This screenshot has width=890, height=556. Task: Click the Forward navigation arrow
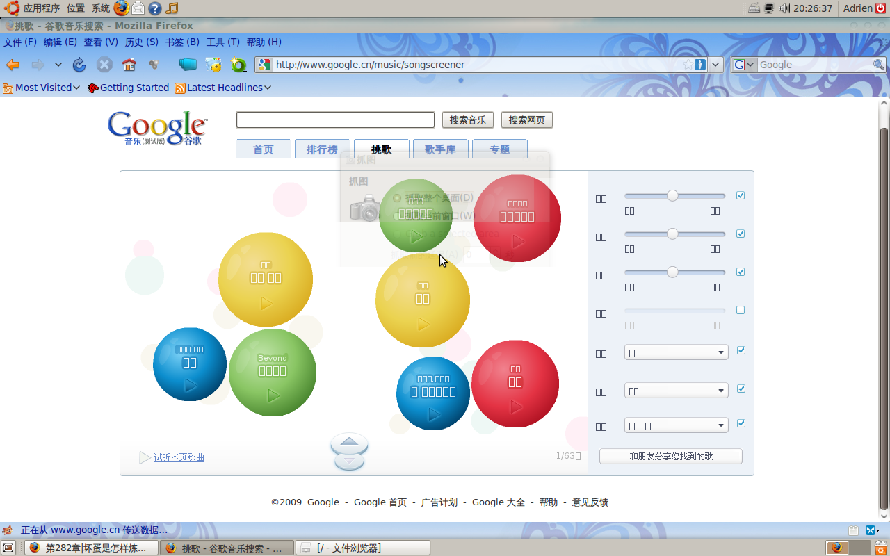38,65
